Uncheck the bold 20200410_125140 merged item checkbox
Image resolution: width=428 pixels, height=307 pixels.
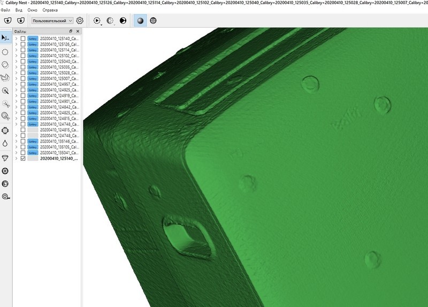click(23, 159)
